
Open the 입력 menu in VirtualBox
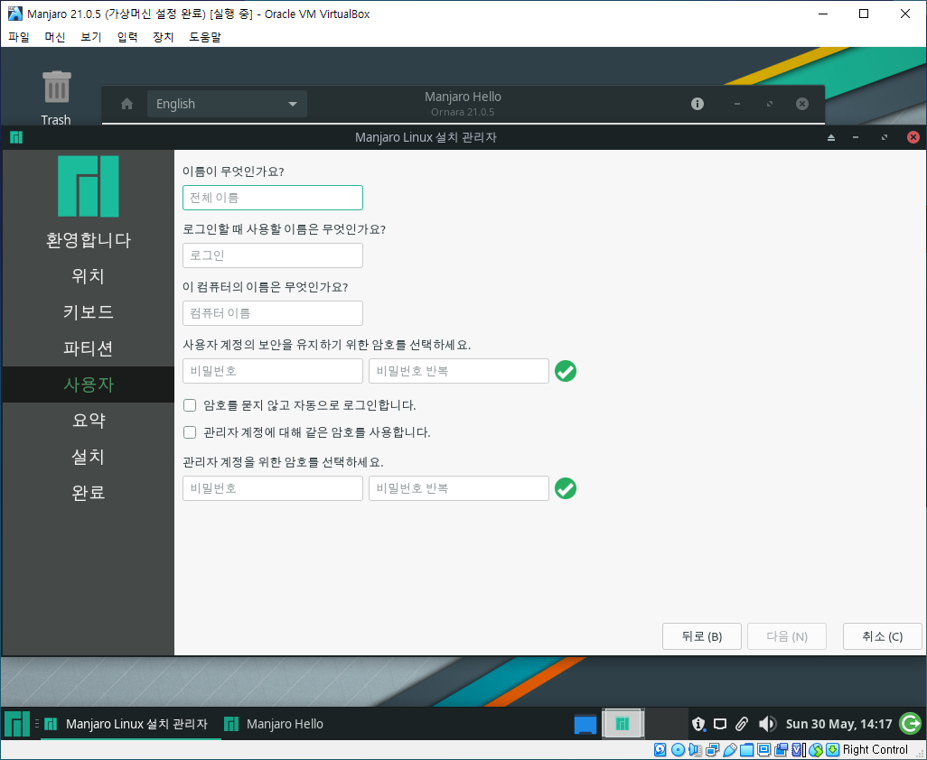tap(127, 37)
